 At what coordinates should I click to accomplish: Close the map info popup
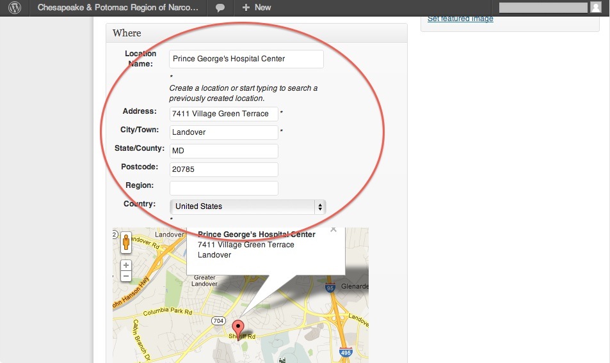333,229
